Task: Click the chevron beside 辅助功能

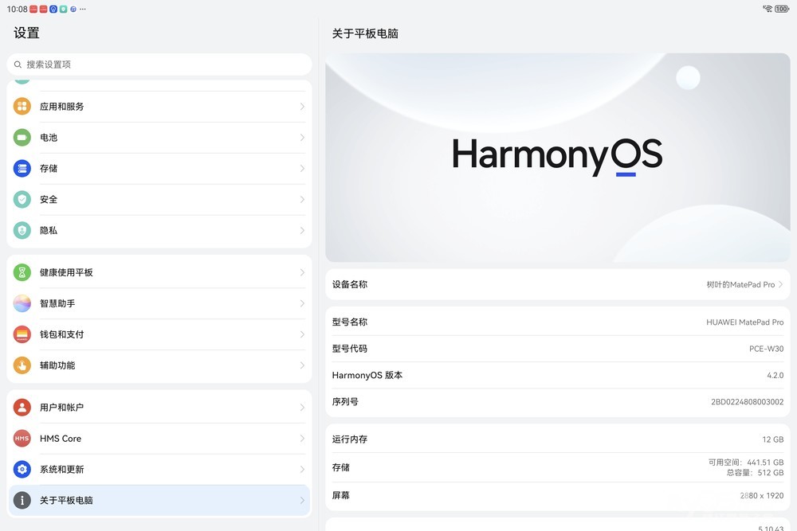Action: pos(302,365)
